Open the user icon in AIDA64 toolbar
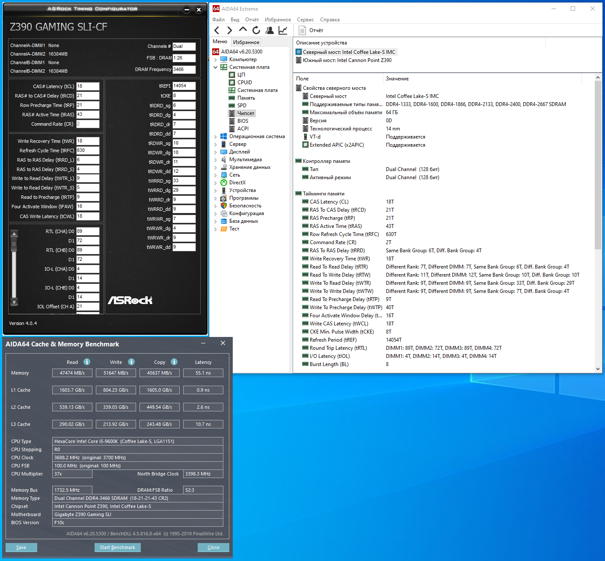Screen dimensions: 605x561 pyautogui.click(x=270, y=30)
